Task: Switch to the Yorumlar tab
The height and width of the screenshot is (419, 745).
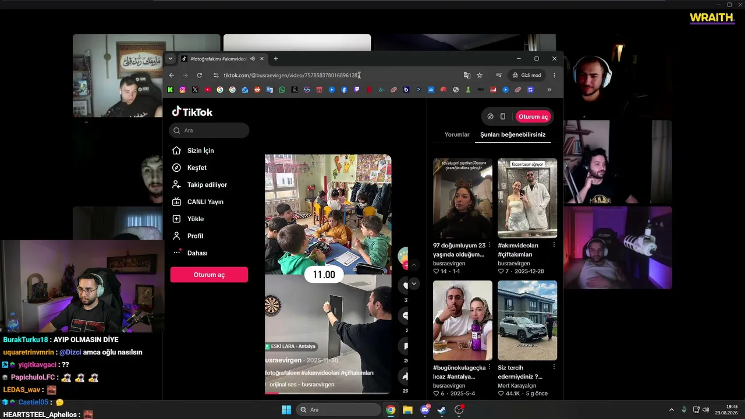Action: [x=457, y=134]
